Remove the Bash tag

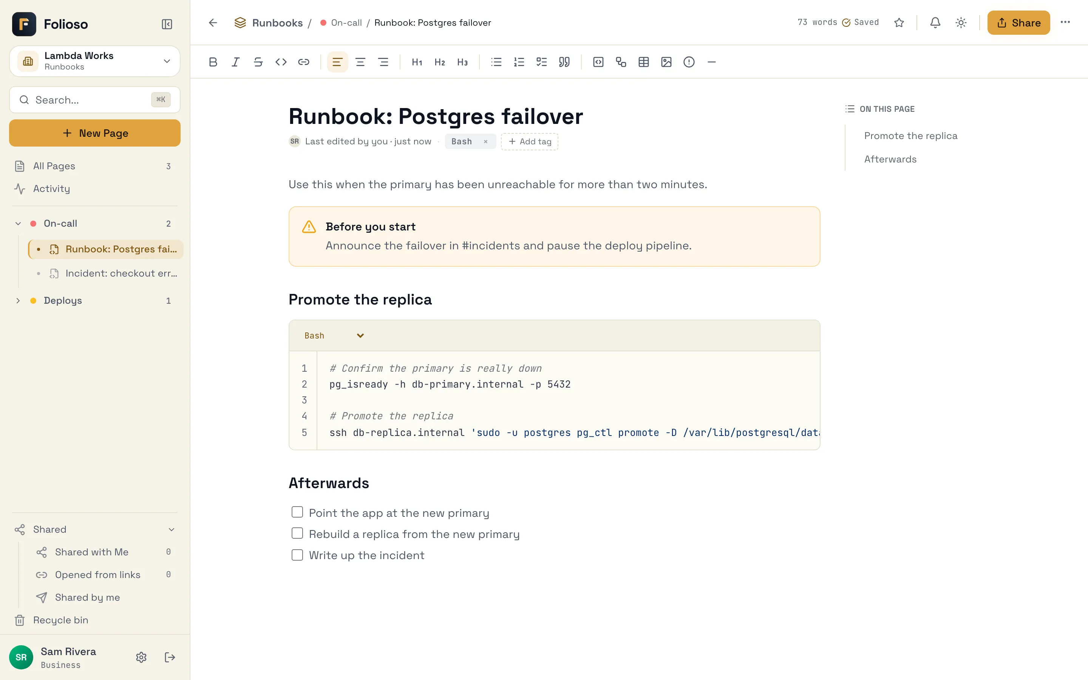point(485,141)
